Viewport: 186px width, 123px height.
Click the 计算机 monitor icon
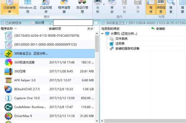(x=107, y=34)
